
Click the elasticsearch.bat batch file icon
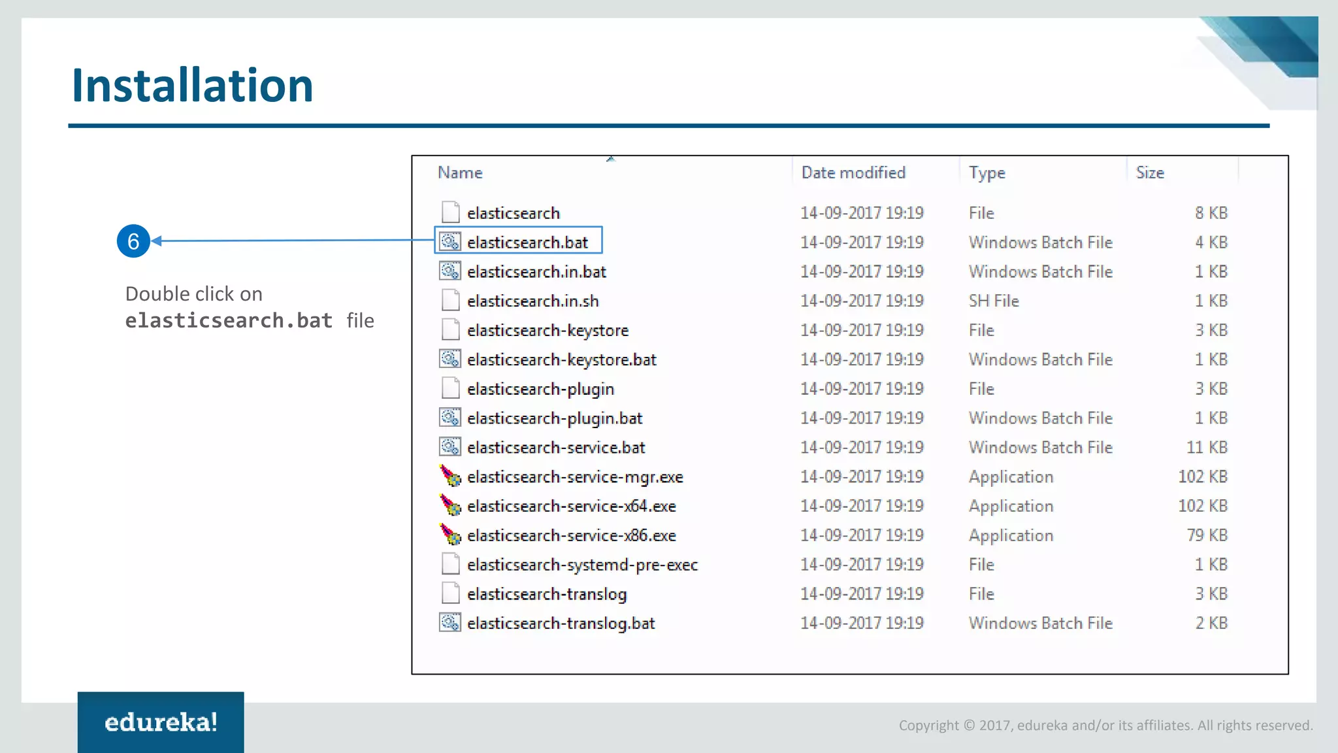(450, 242)
